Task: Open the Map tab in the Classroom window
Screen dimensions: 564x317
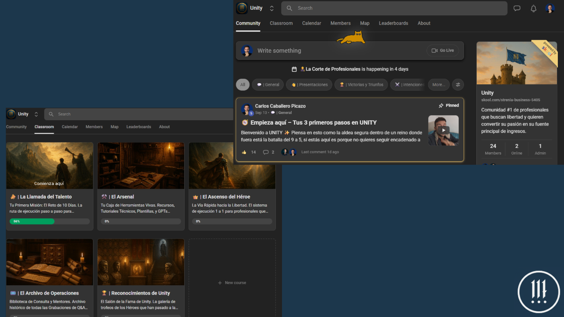Action: 115,127
